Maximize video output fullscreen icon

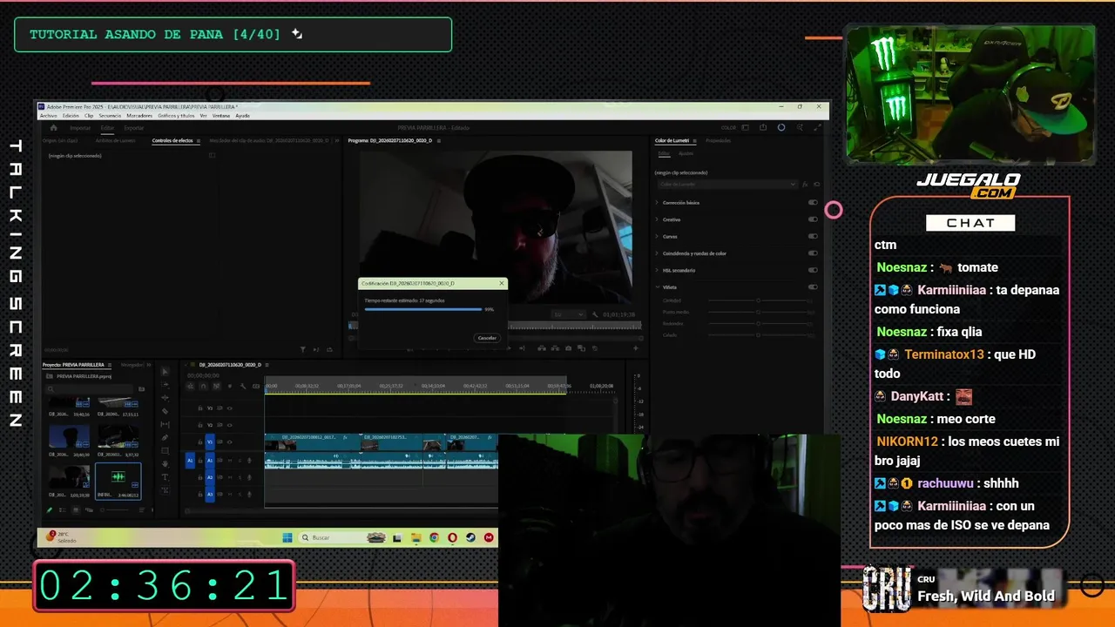(x=817, y=128)
